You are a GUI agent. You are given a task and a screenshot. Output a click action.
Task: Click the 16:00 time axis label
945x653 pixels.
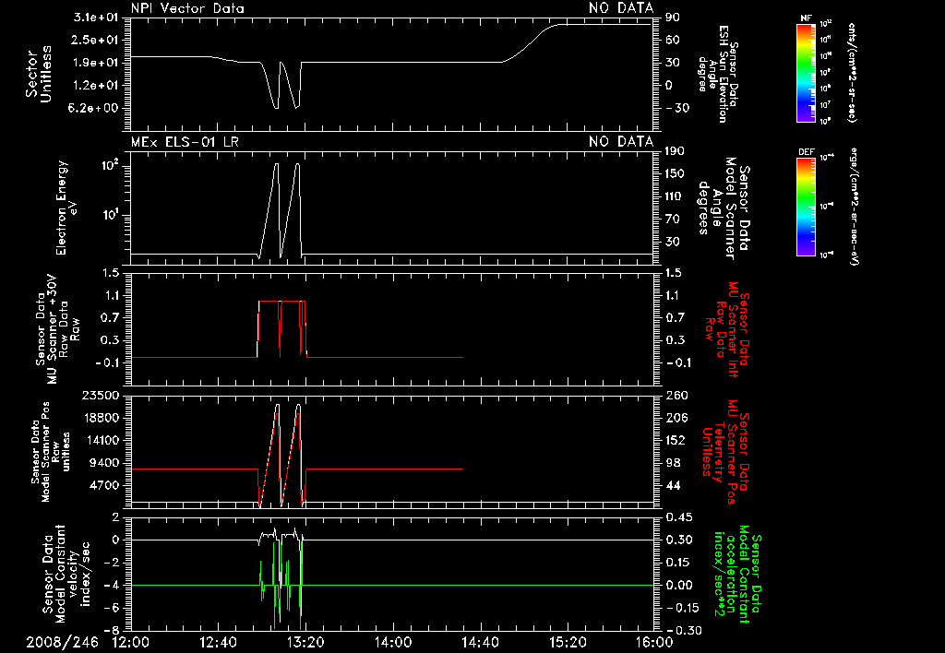click(654, 642)
